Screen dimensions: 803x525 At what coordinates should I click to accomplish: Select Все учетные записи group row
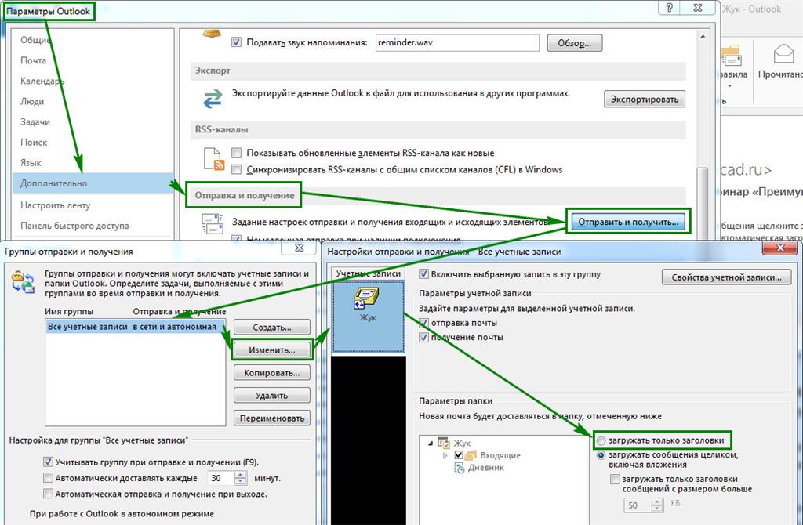pos(135,327)
